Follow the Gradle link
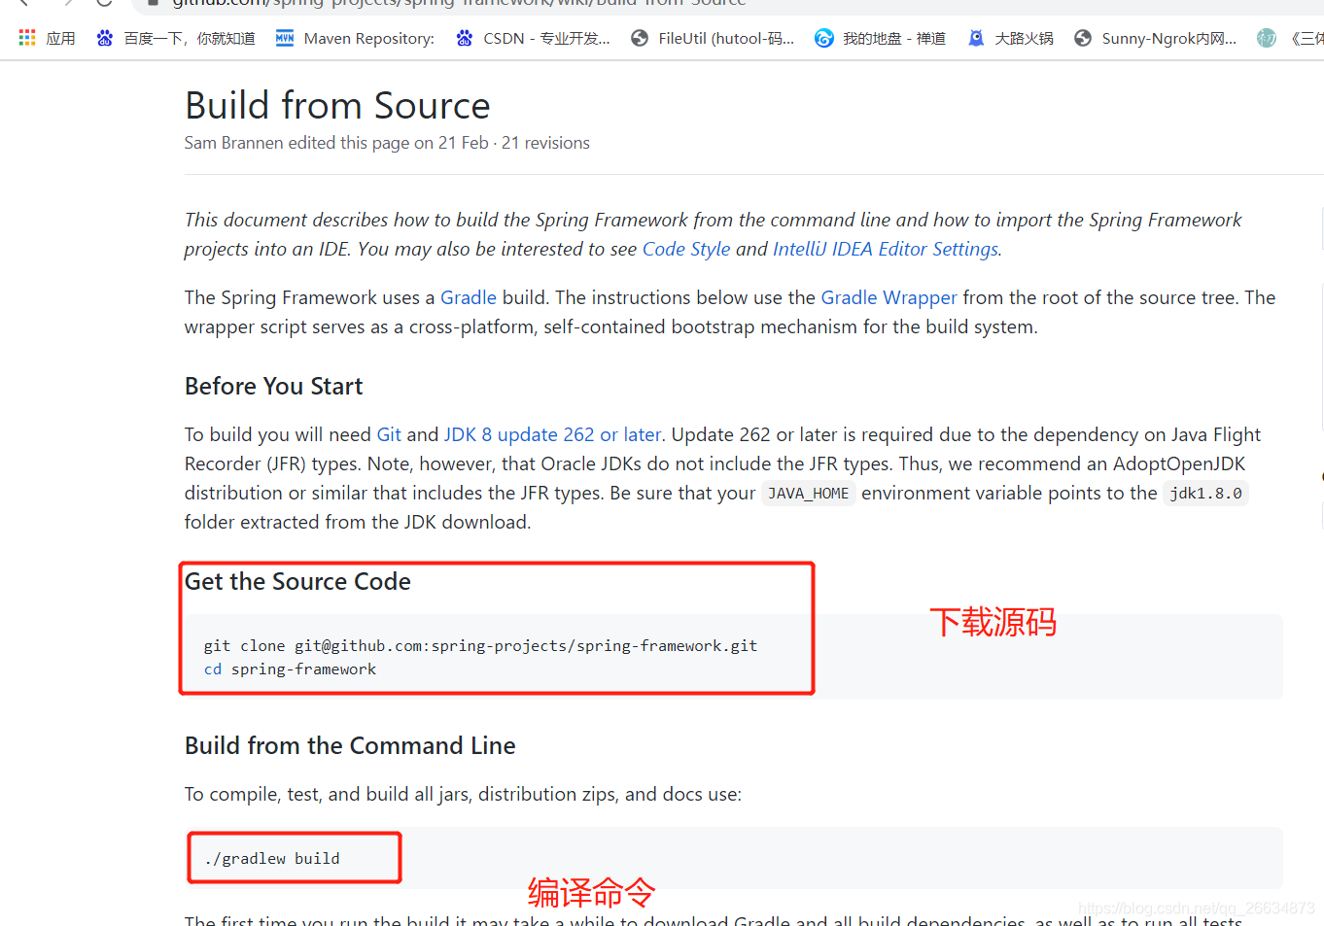The height and width of the screenshot is (926, 1324). [469, 297]
